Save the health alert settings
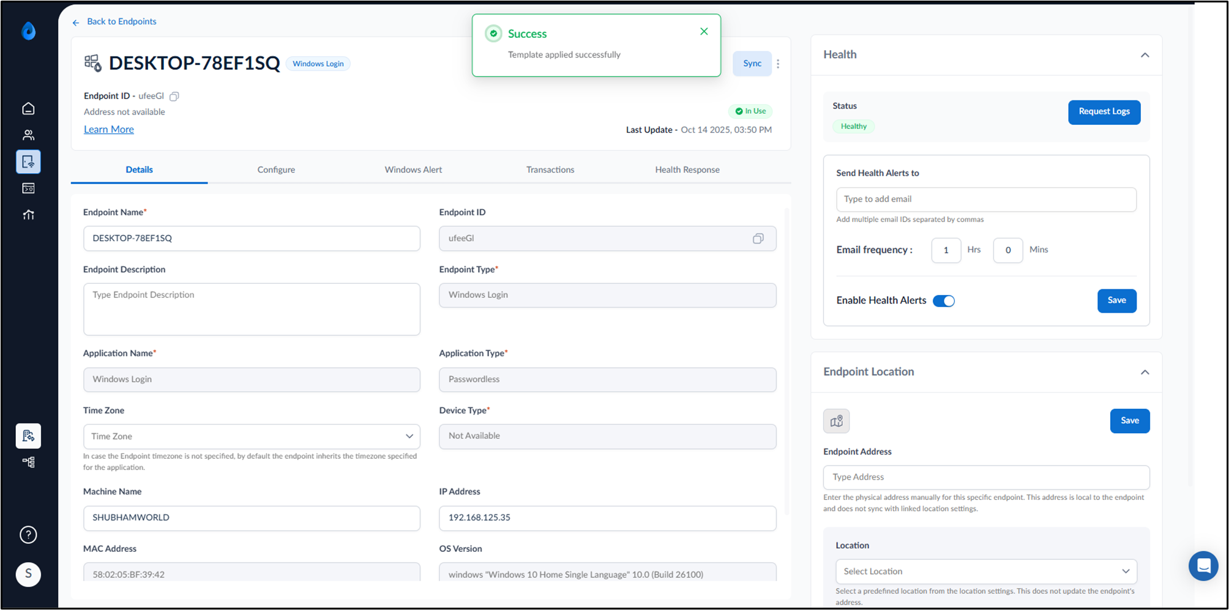The image size is (1229, 610). (1116, 300)
